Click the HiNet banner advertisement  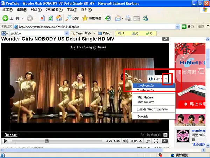(190, 76)
